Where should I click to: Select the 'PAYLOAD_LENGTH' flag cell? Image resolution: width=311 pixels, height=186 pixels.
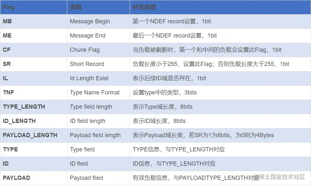click(x=34, y=136)
